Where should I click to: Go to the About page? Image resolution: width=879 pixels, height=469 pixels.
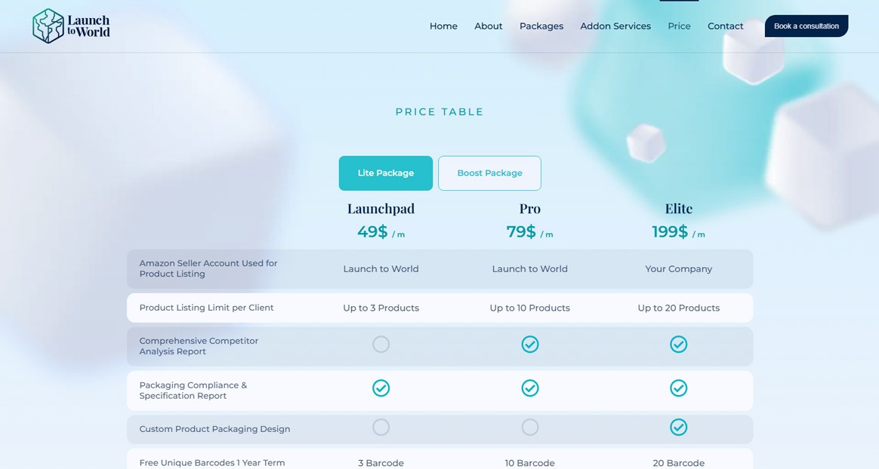488,26
